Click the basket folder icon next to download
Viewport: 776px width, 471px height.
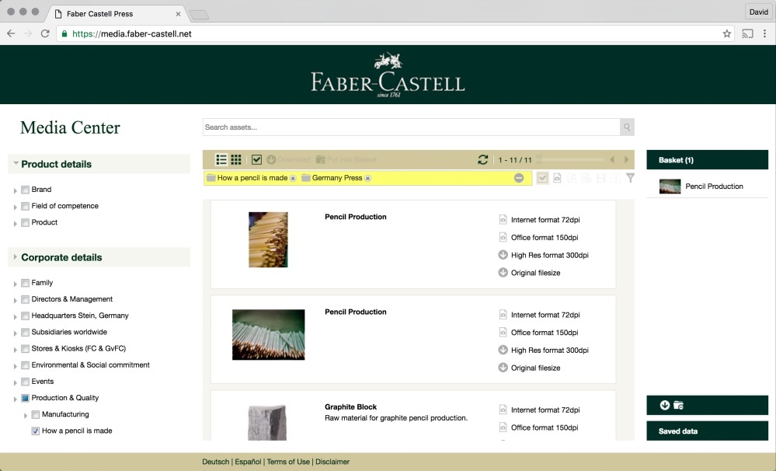[678, 405]
